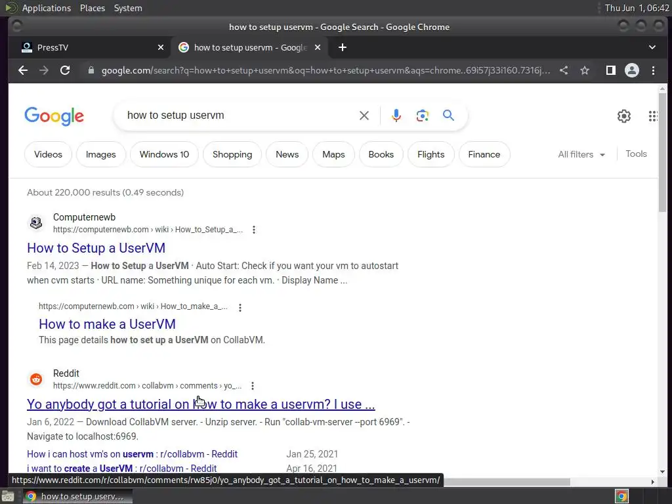The image size is (672, 504).
Task: Open more options for Reddit result
Action: [x=253, y=386]
